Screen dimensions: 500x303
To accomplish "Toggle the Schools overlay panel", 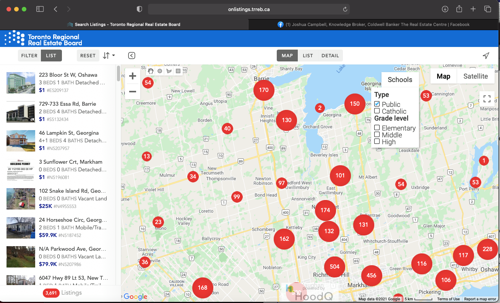I will (x=400, y=79).
